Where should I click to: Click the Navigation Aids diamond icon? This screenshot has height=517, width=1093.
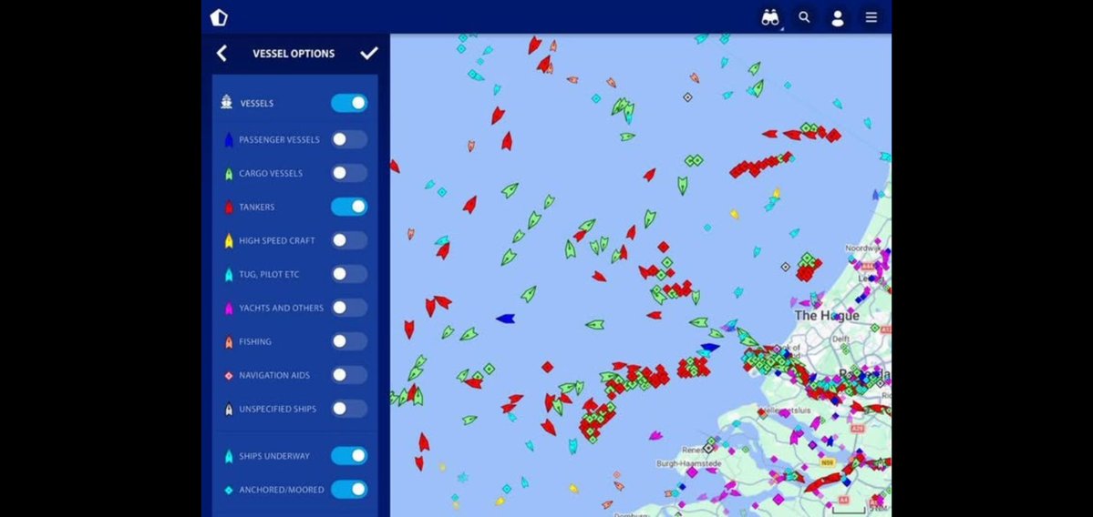point(229,376)
